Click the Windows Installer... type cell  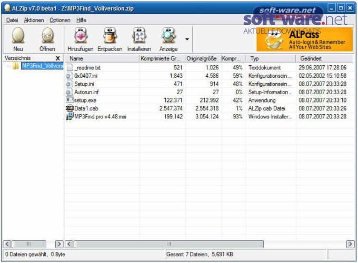270,117
